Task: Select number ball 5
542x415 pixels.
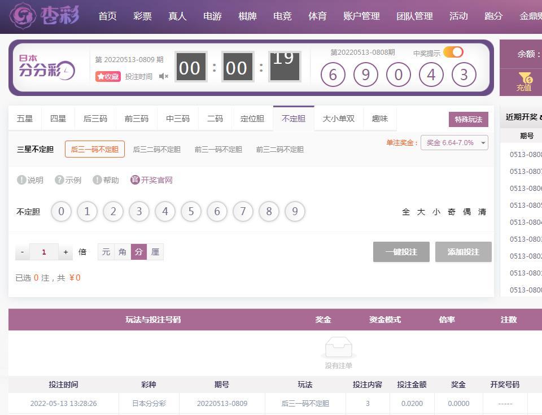Action: click(x=191, y=211)
